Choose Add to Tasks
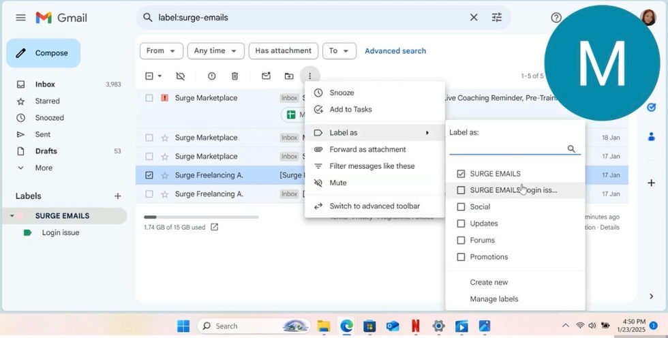Screen dimensions: 668x338 pyautogui.click(x=374, y=110)
